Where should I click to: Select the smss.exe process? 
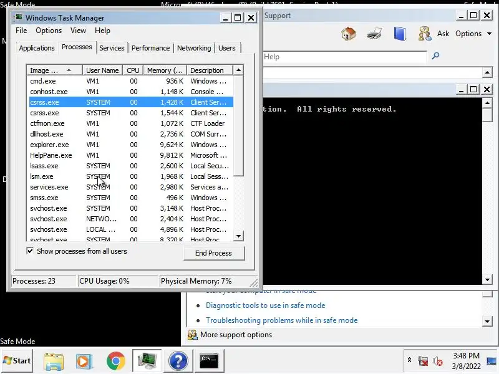(x=130, y=198)
